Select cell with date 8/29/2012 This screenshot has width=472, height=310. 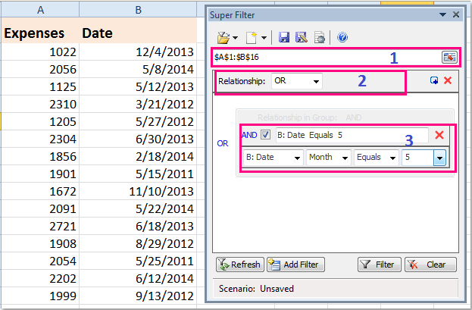[138, 244]
